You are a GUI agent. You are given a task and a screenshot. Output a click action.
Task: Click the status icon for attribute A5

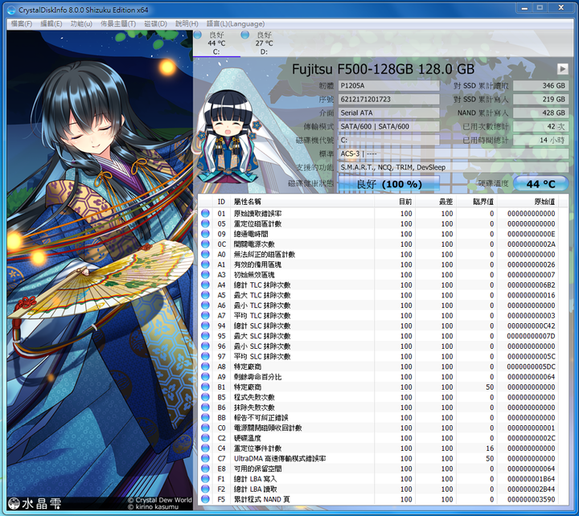(205, 295)
